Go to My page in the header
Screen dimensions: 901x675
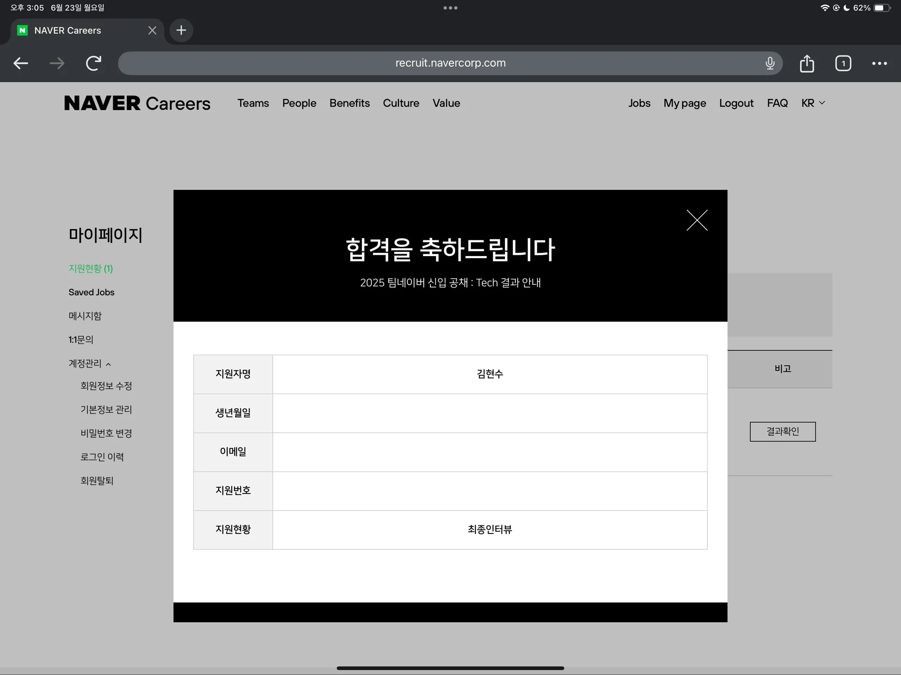[x=685, y=103]
